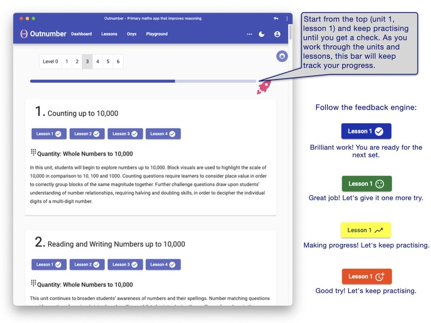Screen dimensions: 431x323
Task: Click the green Lesson 1 smiley badge
Action: point(366,184)
